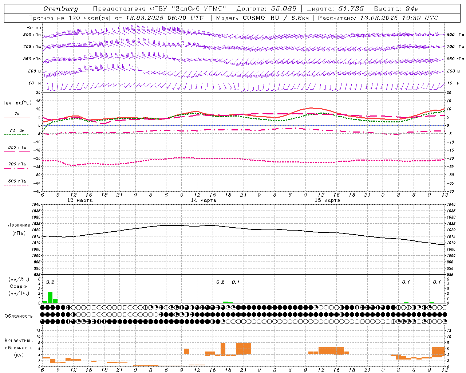Click the Тем-ра(°C) panel label

(x=17, y=103)
